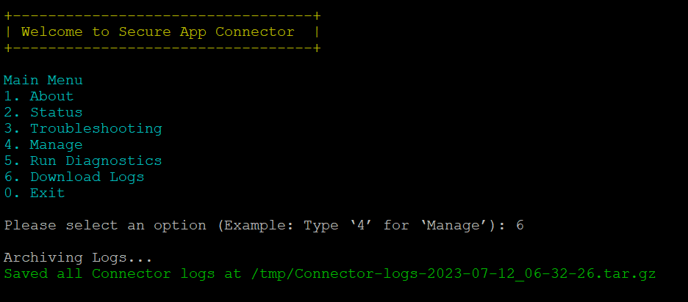Place cursor on the entered value 6

click(x=520, y=226)
